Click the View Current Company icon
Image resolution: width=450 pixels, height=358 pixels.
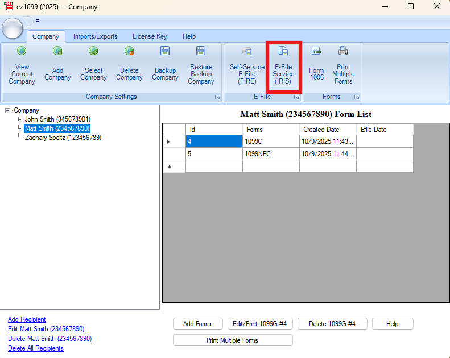tap(22, 51)
